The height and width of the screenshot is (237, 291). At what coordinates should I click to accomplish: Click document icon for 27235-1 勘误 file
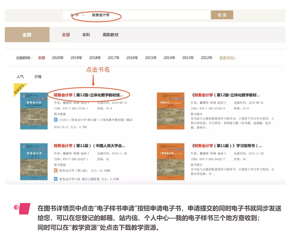[56, 120]
